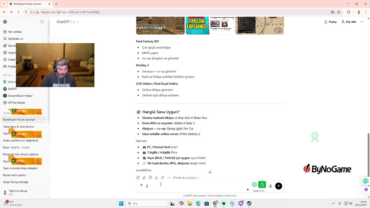This screenshot has width=370, height=208.
Task: Open chat Sistem performans değerlend...
Action: pyautogui.click(x=21, y=140)
